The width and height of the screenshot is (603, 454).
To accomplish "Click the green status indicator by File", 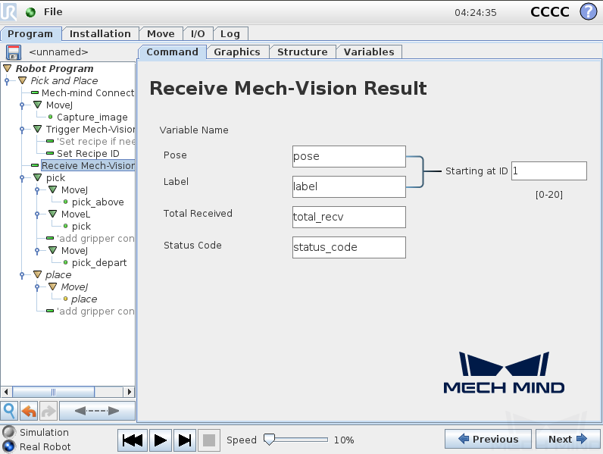I will click(30, 12).
